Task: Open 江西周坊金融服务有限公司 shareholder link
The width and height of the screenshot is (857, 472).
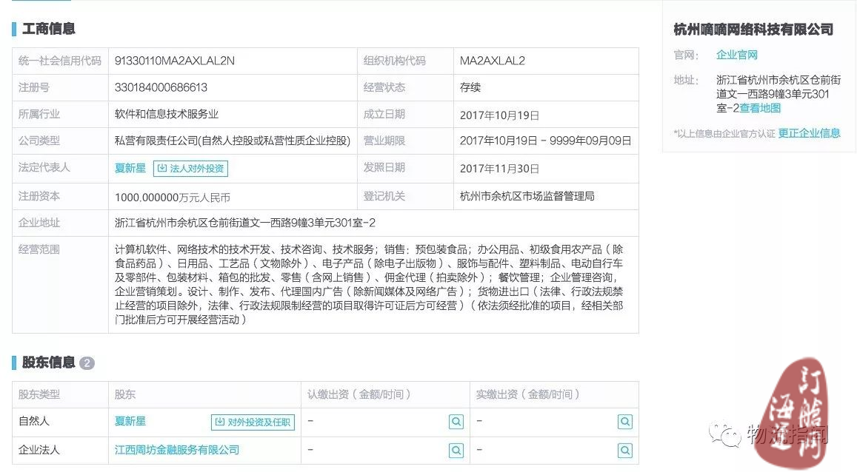Action: click(177, 450)
